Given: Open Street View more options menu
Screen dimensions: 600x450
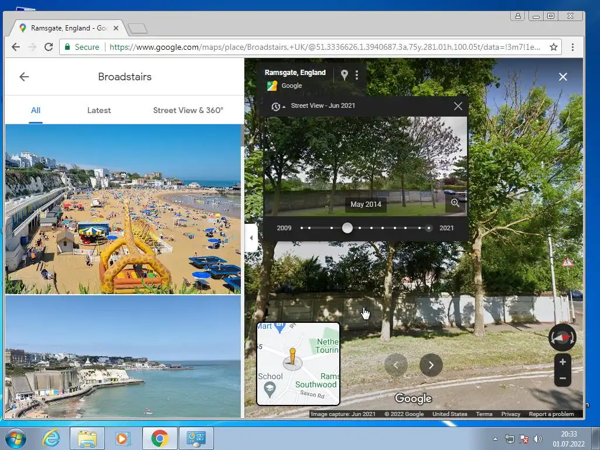Looking at the screenshot, I should tap(357, 74).
